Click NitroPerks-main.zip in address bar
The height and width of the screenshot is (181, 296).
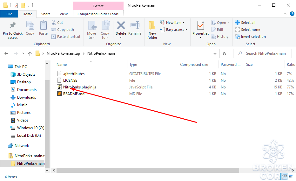[63, 53]
